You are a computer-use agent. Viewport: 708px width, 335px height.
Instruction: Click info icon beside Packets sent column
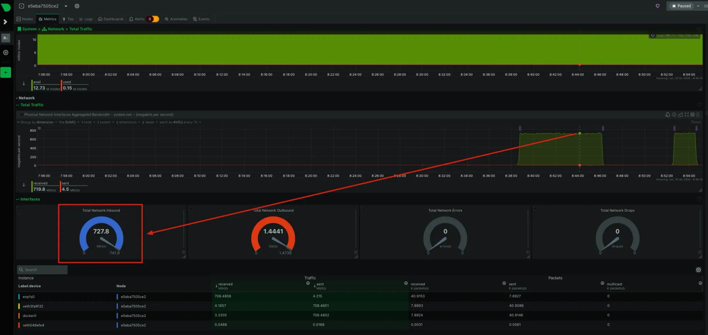(x=602, y=283)
